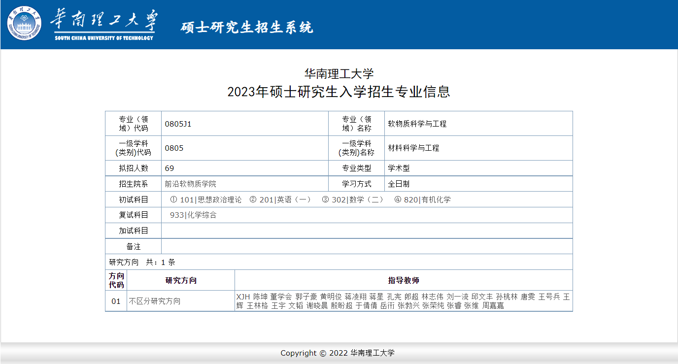
Task: Click exam subject 820|有机化学
Action: click(427, 199)
